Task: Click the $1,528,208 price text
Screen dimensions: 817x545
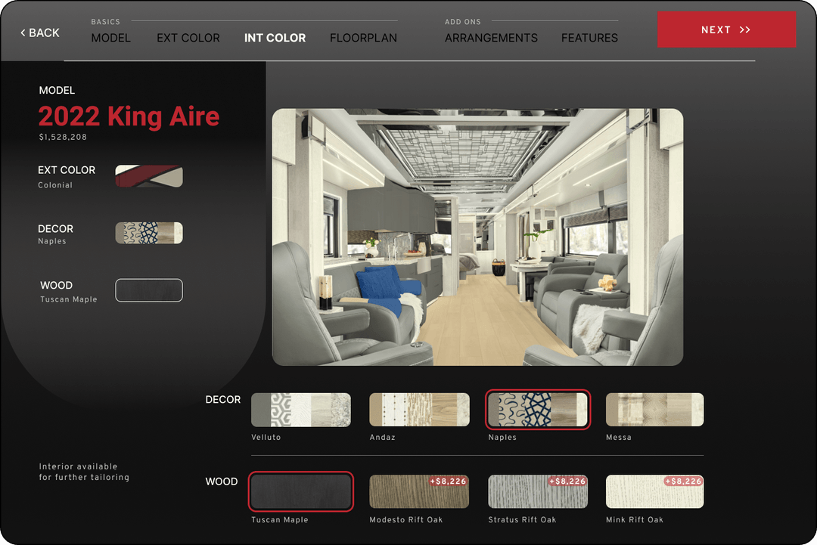Action: point(63,137)
